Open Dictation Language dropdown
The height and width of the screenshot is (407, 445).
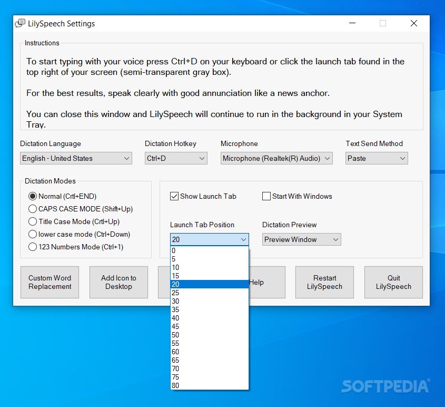coord(76,158)
